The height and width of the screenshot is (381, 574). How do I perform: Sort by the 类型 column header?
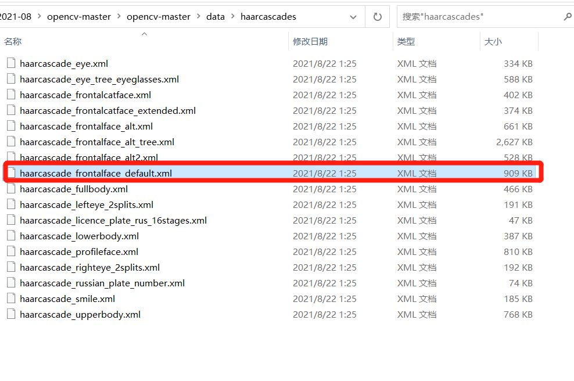[406, 42]
